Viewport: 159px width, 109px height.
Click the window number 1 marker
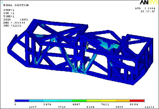click(2, 2)
